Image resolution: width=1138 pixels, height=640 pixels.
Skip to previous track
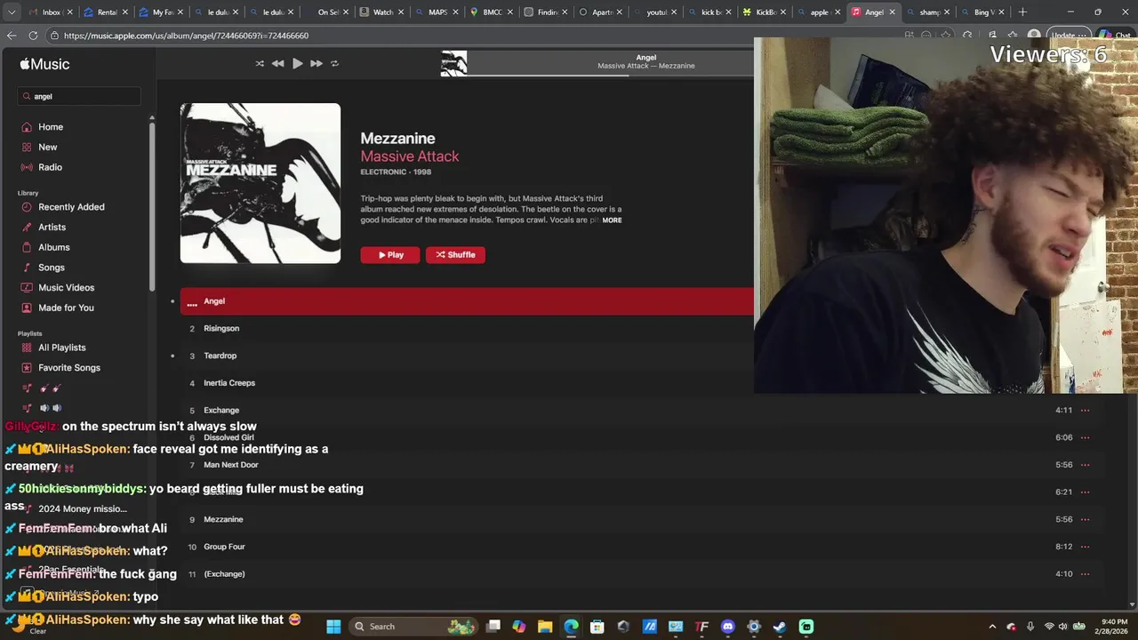[x=278, y=63]
